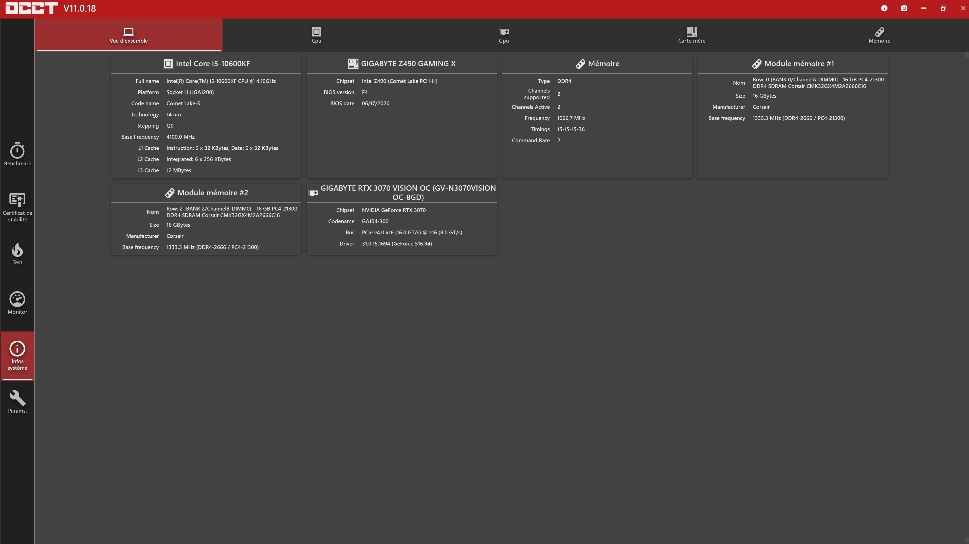
Task: Click the 14 nm technology value
Action: [173, 114]
